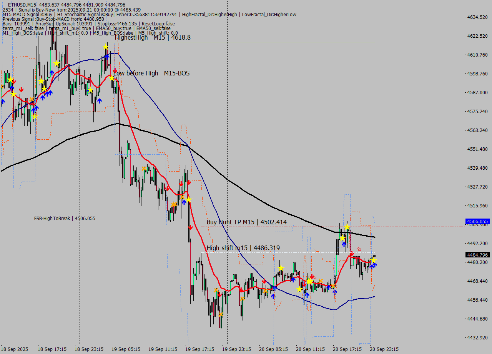
Task: Select the Low before High M15-BOS label
Action: tap(151, 73)
